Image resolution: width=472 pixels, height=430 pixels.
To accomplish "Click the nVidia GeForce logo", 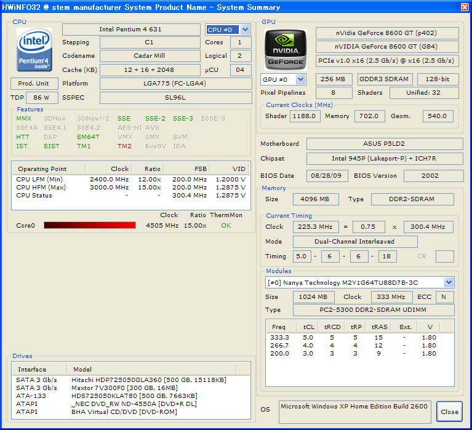I will point(285,48).
